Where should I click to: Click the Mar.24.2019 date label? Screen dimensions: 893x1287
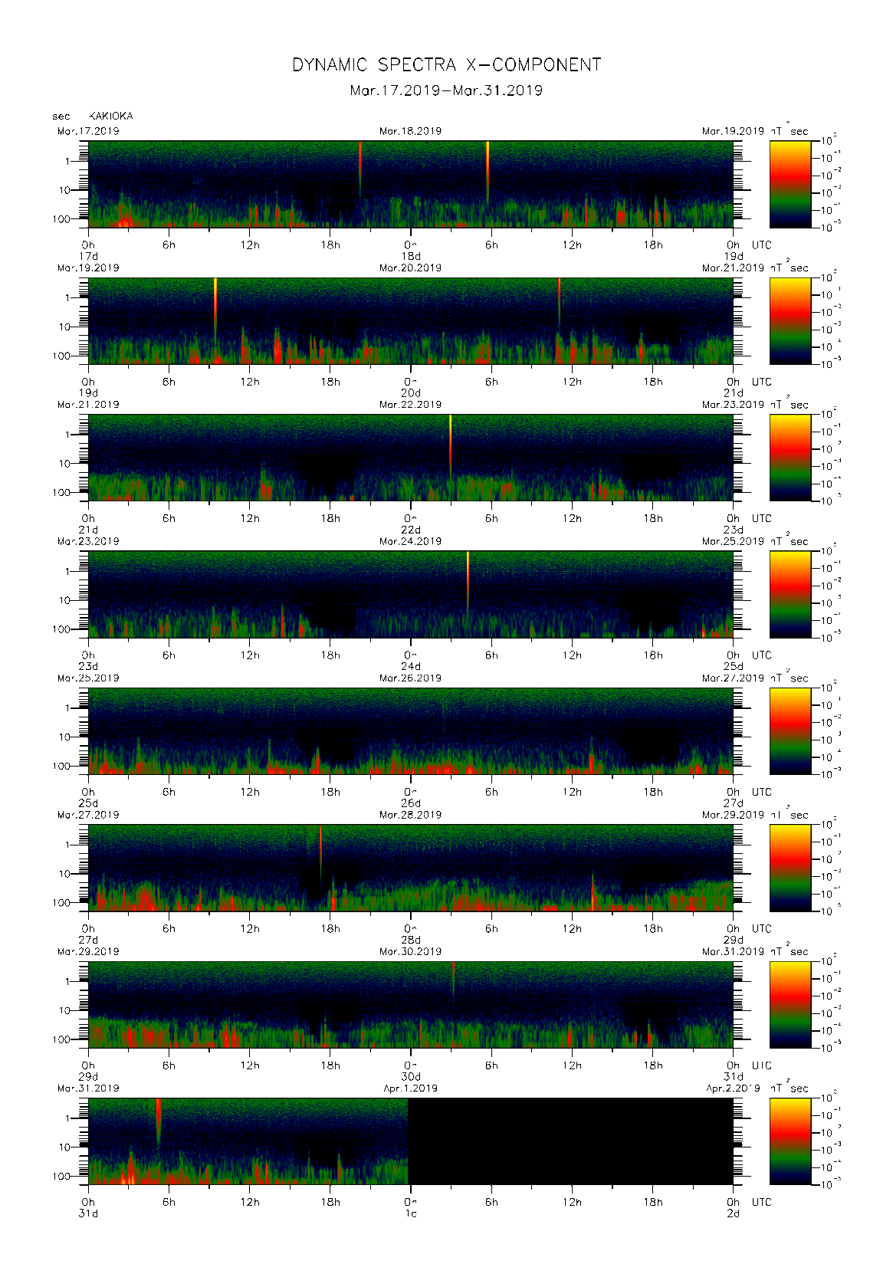(x=411, y=542)
